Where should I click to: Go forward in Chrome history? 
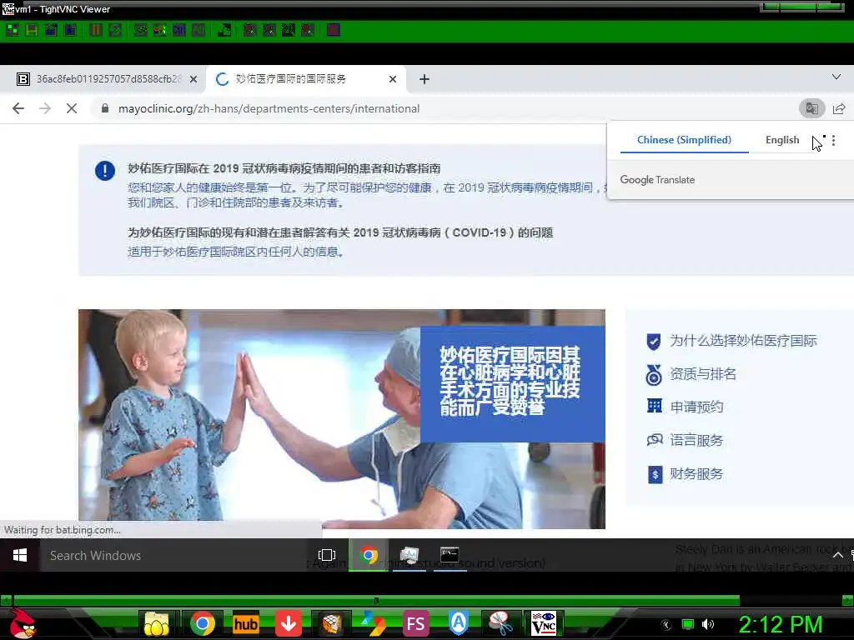click(45, 108)
